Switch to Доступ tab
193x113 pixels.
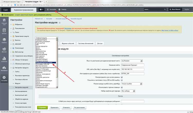pyautogui.click(x=100, y=43)
